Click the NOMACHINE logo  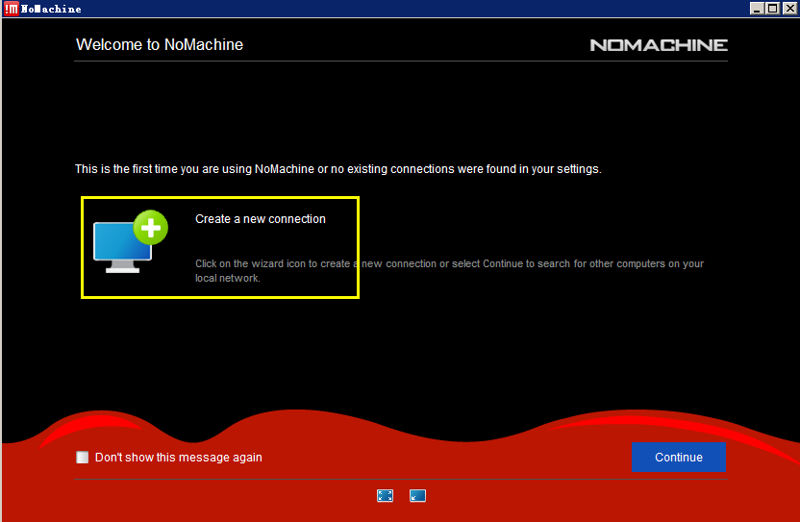pyautogui.click(x=659, y=45)
